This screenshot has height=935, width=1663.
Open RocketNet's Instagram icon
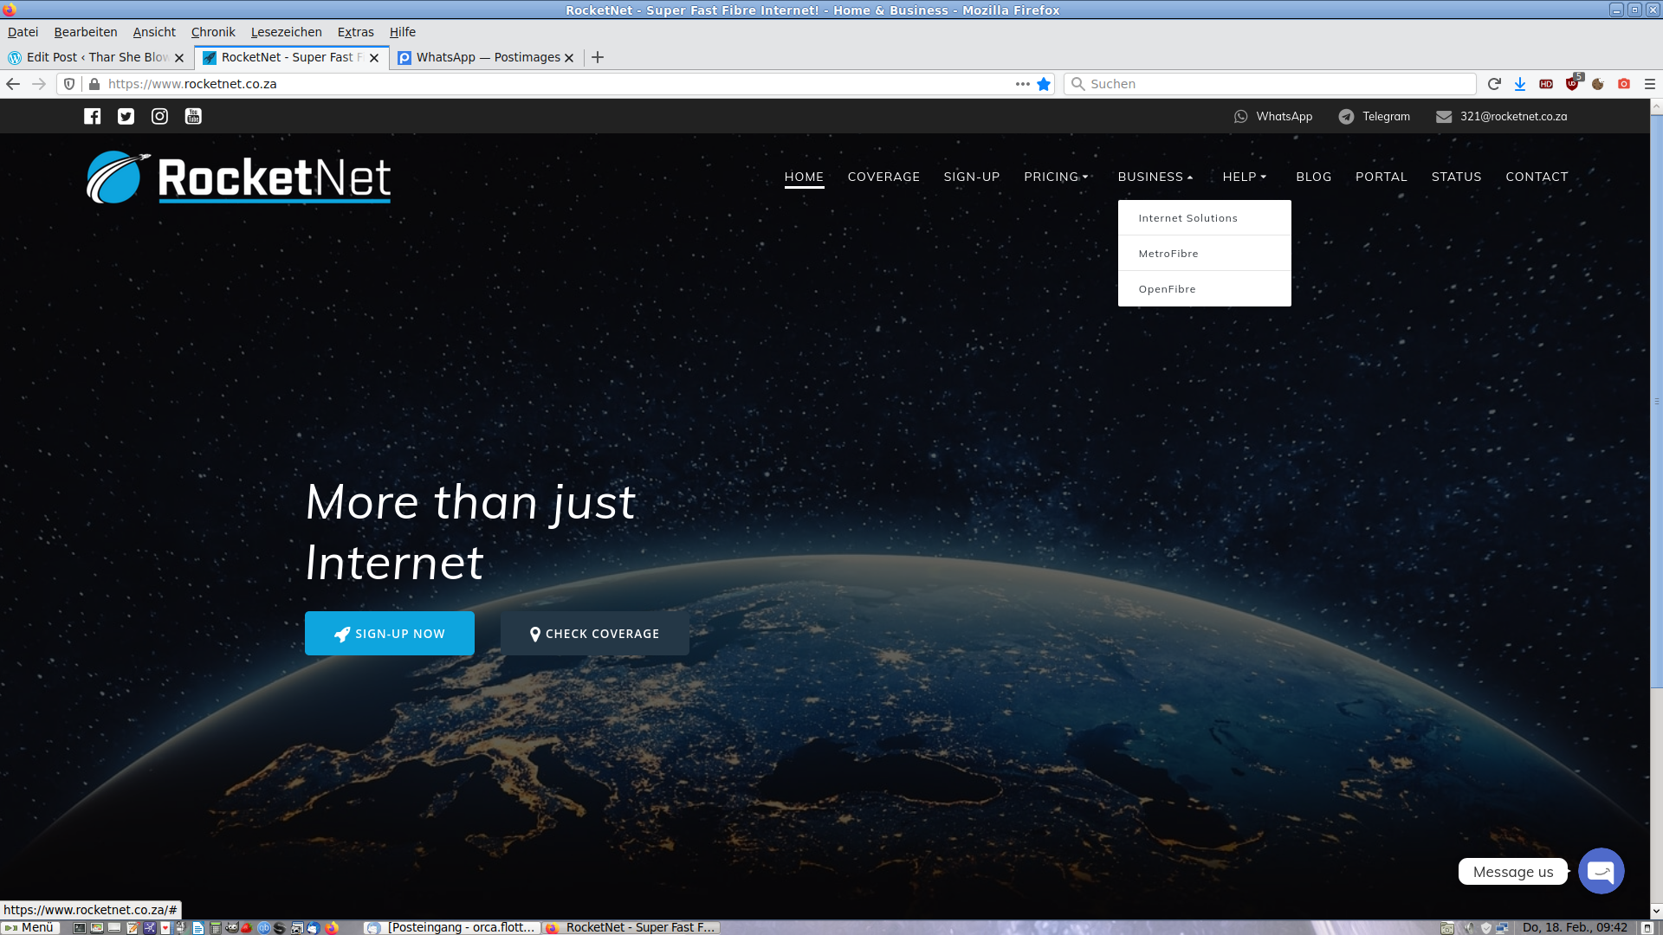tap(160, 116)
